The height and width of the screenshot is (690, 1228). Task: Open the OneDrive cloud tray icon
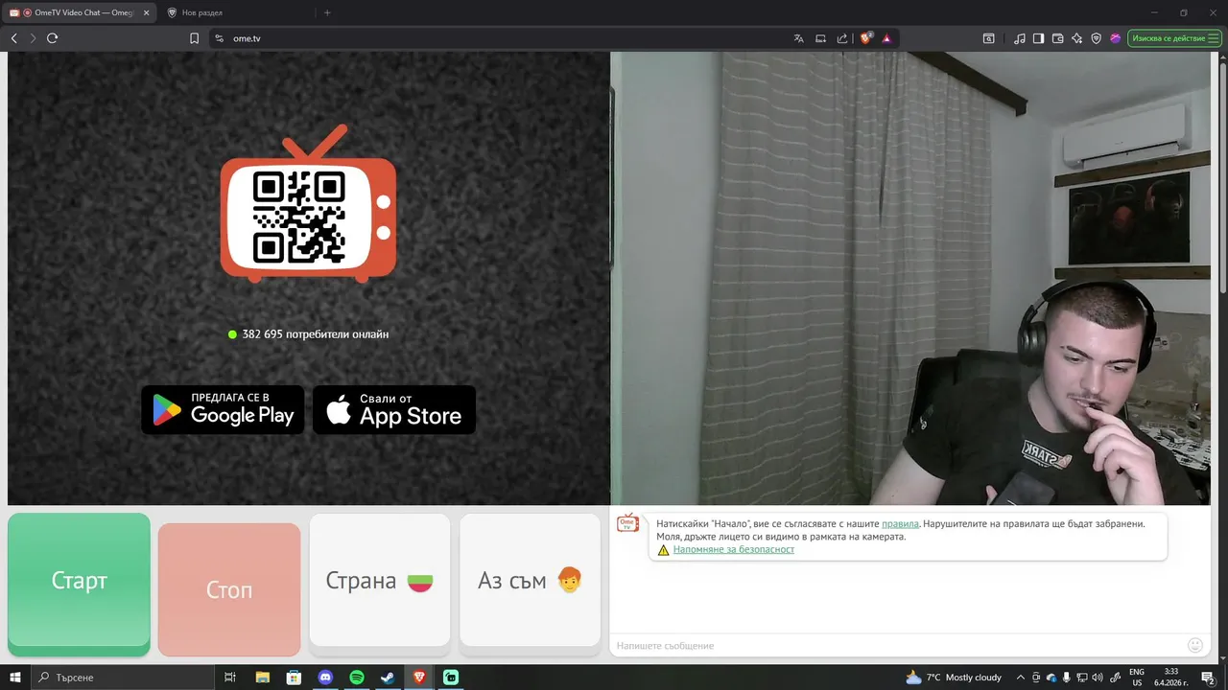(1051, 678)
